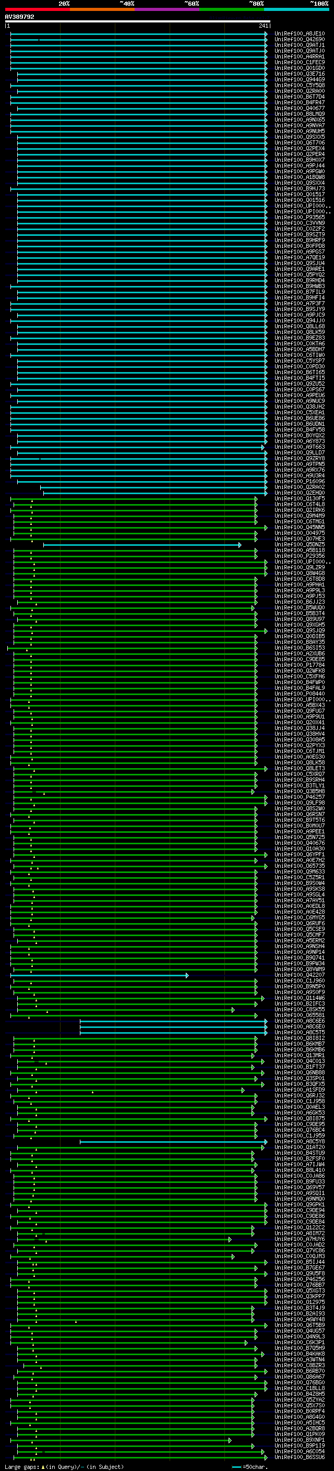The height and width of the screenshot is (1471, 334).
Task: Click the UniRef100_P17784 label
Action: click(x=300, y=665)
